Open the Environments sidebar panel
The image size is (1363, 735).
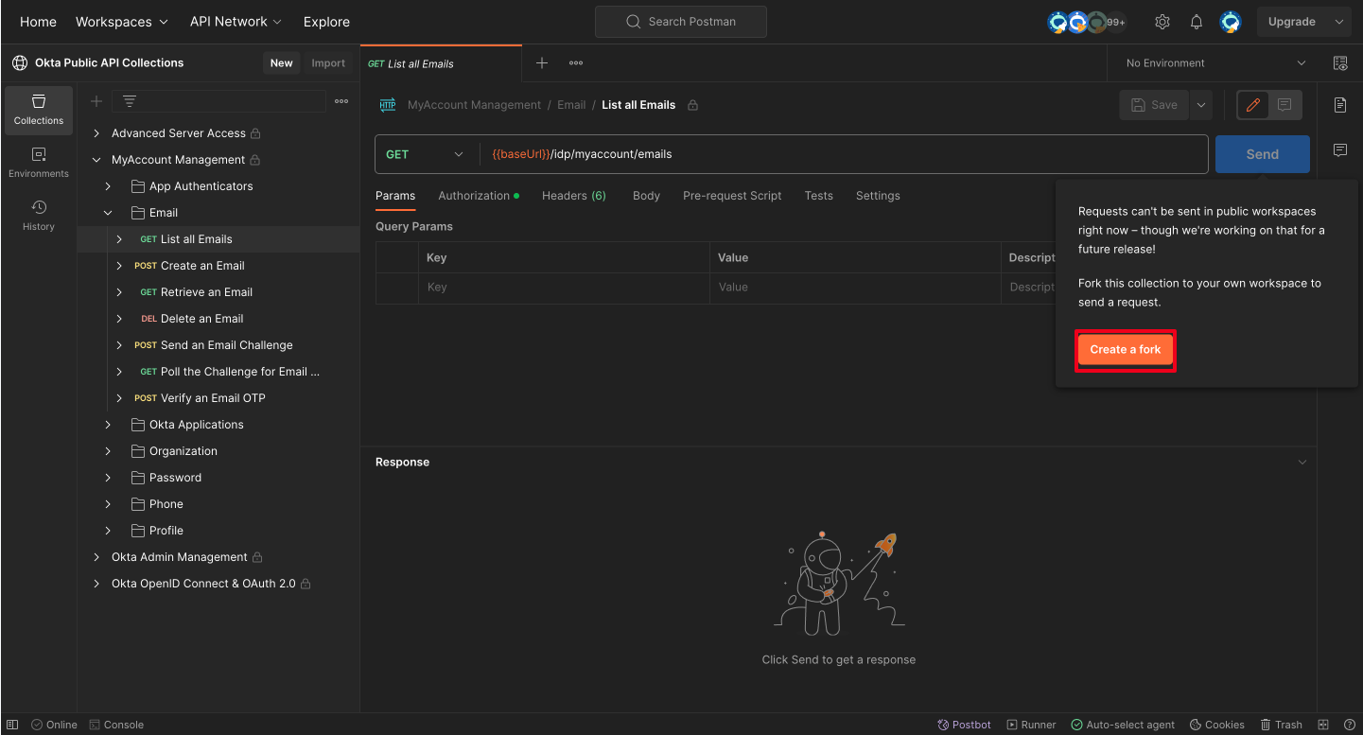click(x=39, y=162)
